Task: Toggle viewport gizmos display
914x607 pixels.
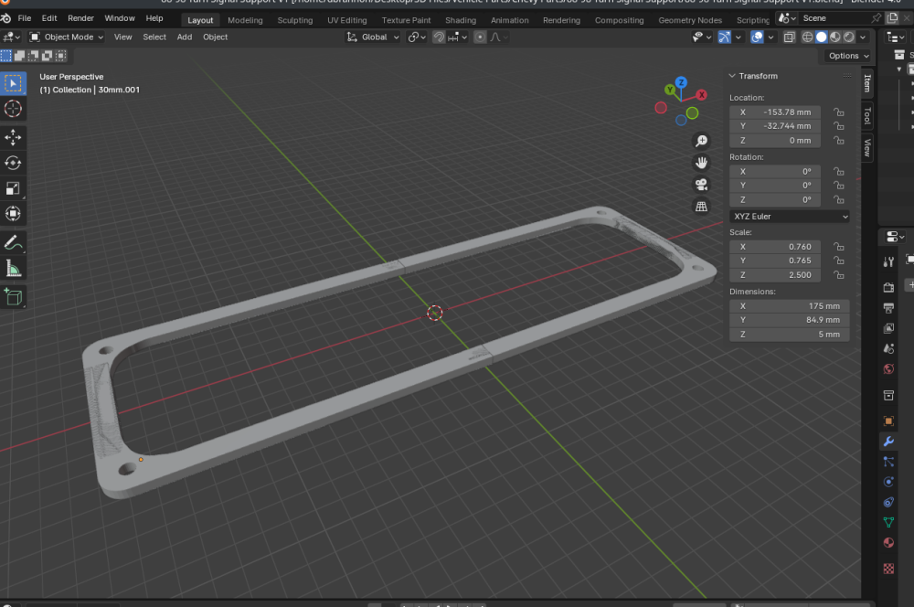Action: [725, 37]
